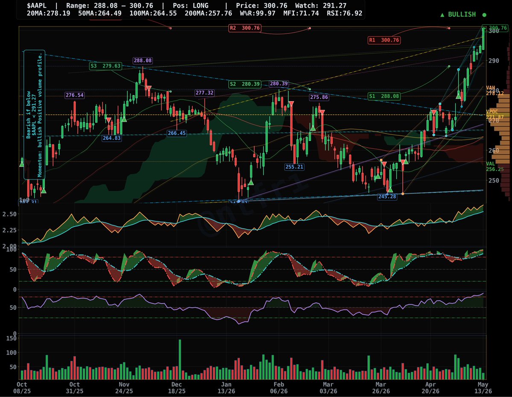512x397 pixels.
Task: Select the 260 price axis label
Action: 494,151
